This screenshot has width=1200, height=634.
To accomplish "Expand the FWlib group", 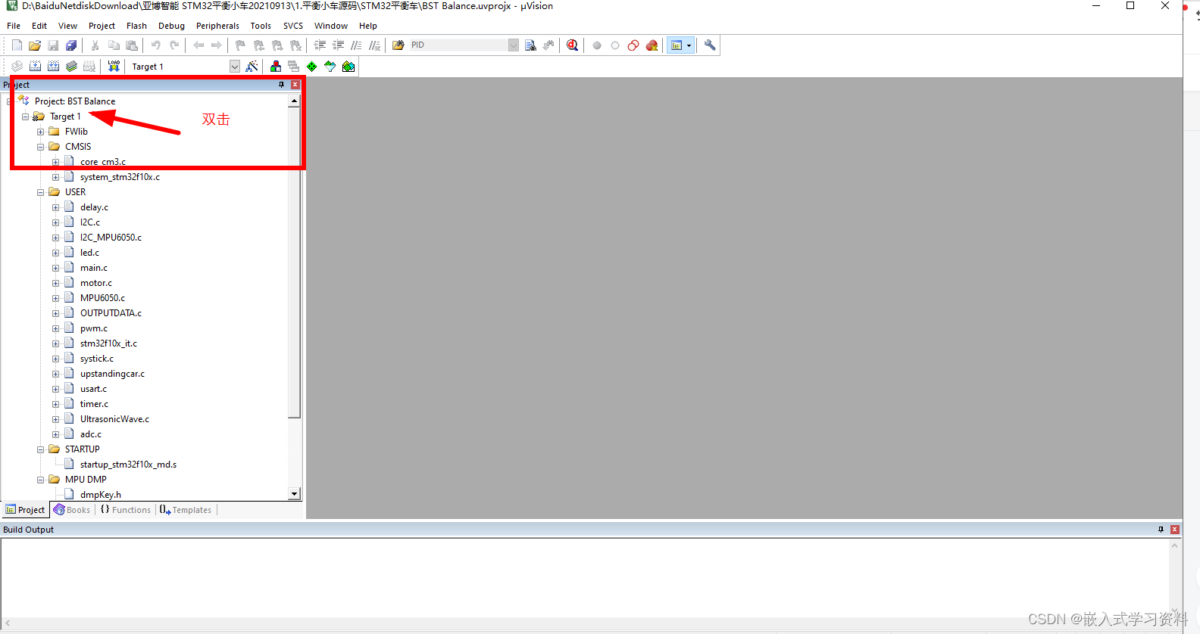I will pos(41,132).
